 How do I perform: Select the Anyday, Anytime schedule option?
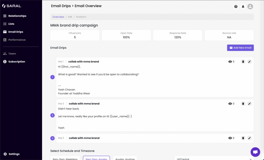pos(125,159)
